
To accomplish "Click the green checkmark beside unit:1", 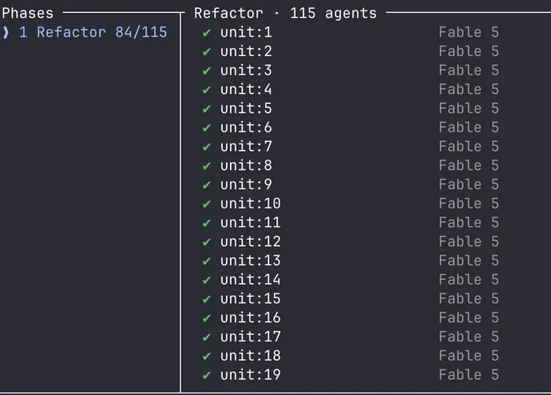I will (207, 32).
